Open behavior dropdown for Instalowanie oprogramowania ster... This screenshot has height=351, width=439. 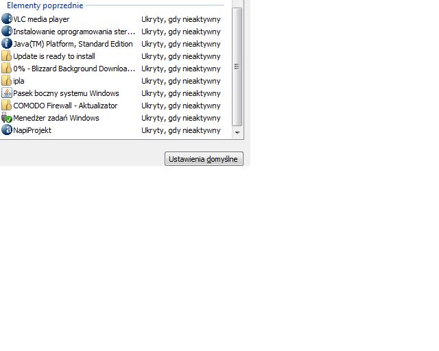(181, 32)
